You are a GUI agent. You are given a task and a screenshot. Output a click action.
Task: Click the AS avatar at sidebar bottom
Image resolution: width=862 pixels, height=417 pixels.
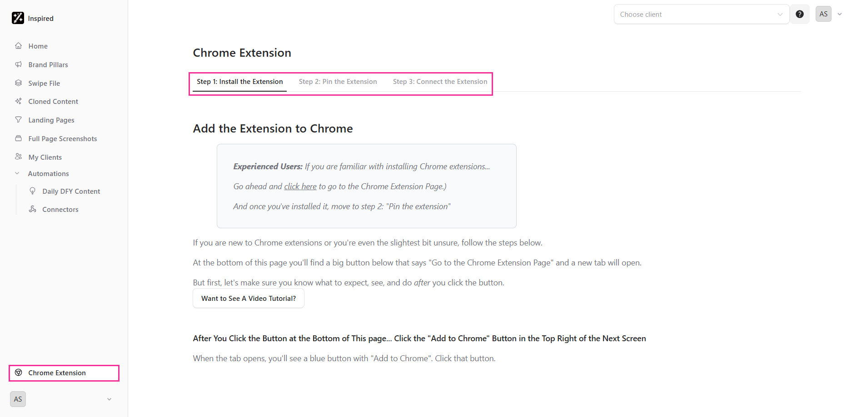coord(18,399)
